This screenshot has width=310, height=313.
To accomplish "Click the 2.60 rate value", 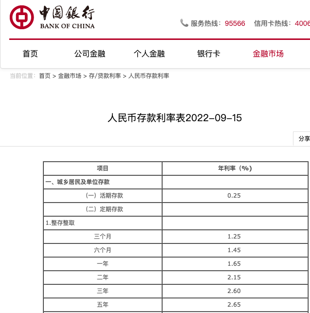I will click(x=234, y=291).
